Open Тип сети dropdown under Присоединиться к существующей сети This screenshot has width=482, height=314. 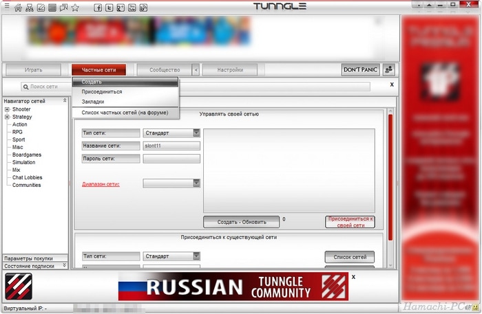click(171, 256)
